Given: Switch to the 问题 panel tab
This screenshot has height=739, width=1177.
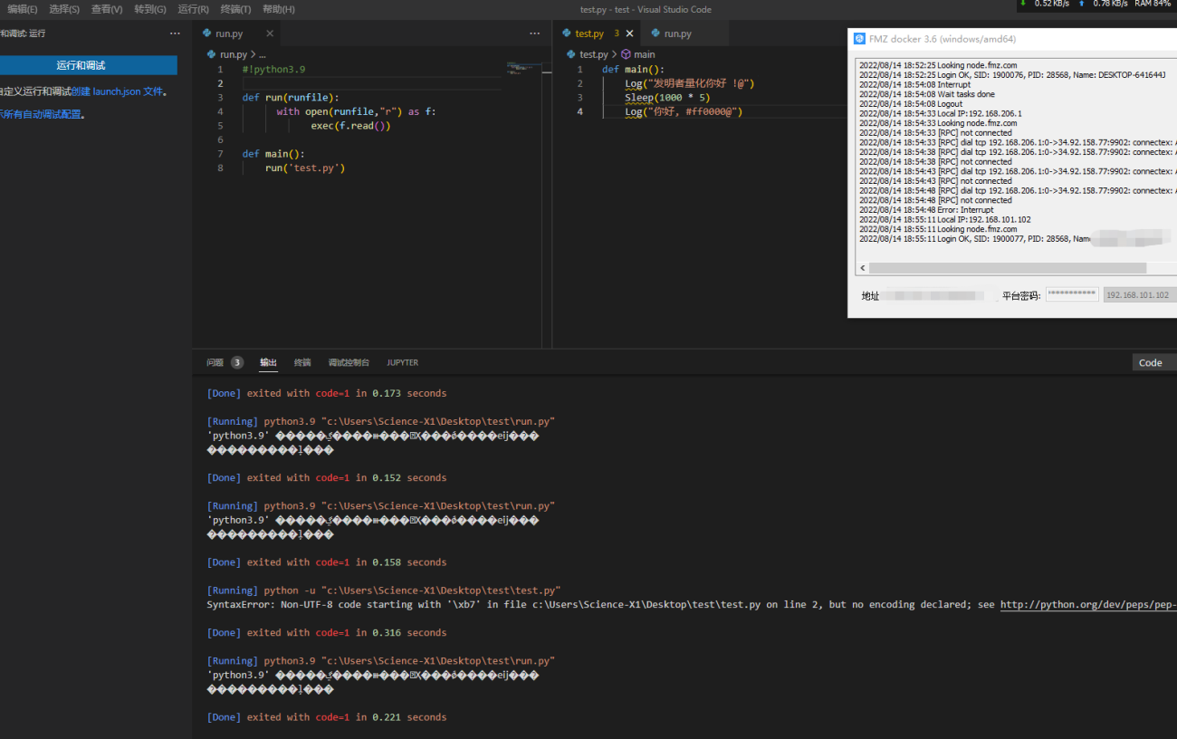Looking at the screenshot, I should point(215,362).
